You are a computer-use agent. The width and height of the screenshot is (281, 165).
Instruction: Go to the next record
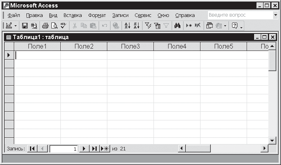coord(84,149)
